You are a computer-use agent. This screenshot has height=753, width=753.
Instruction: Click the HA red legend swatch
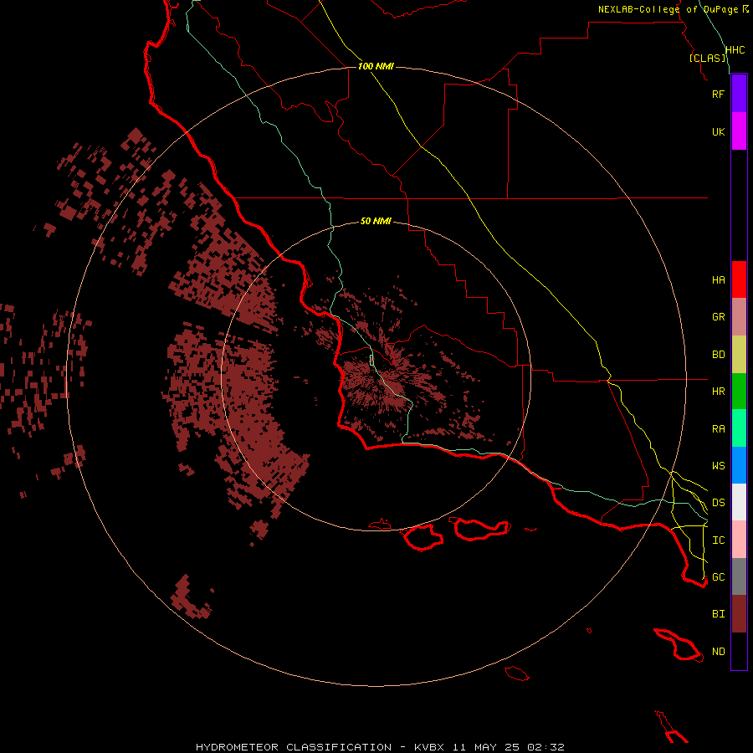pos(739,279)
